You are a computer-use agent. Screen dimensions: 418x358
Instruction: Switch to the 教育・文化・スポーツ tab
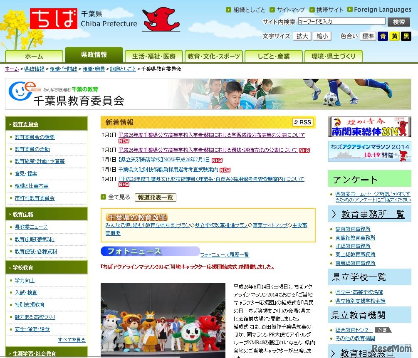coord(214,55)
